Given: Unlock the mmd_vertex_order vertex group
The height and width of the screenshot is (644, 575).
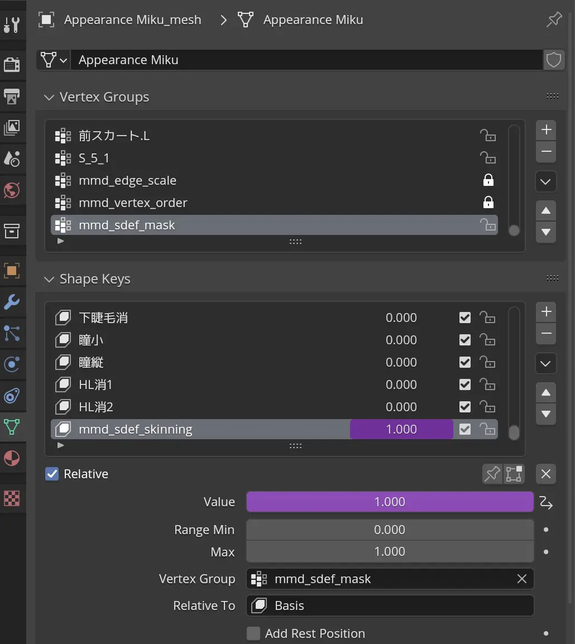Looking at the screenshot, I should pos(488,202).
